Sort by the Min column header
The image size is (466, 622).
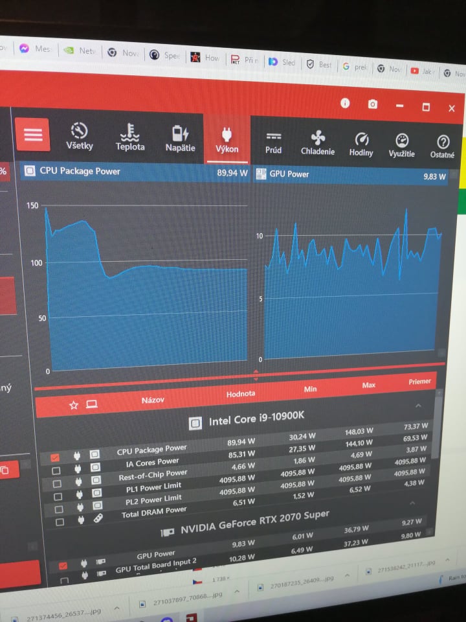click(310, 389)
